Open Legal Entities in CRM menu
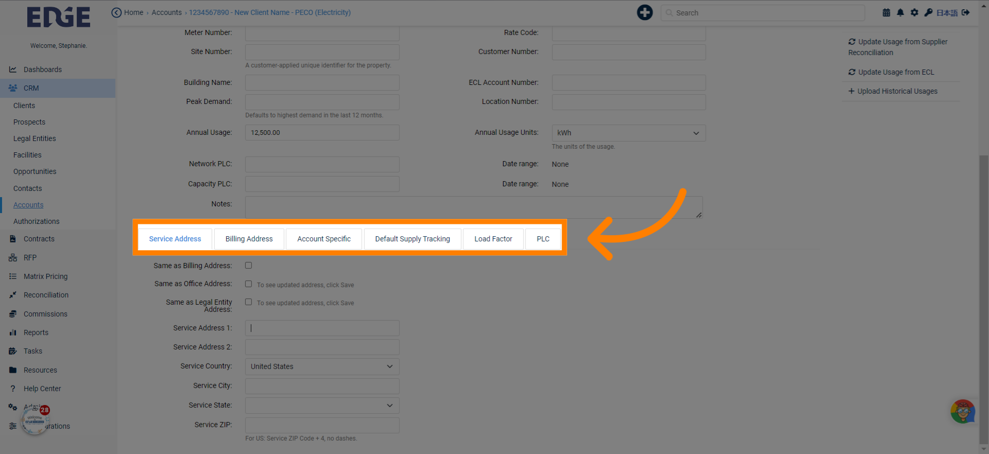Screen dimensions: 989x454 coord(35,138)
